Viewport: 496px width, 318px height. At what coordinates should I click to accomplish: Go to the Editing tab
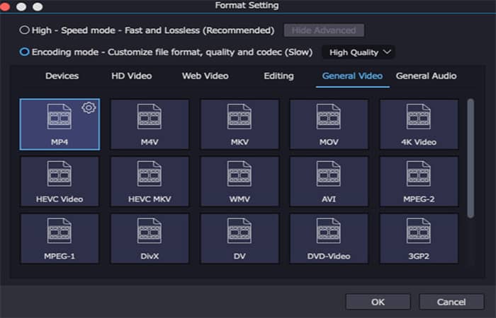click(278, 76)
